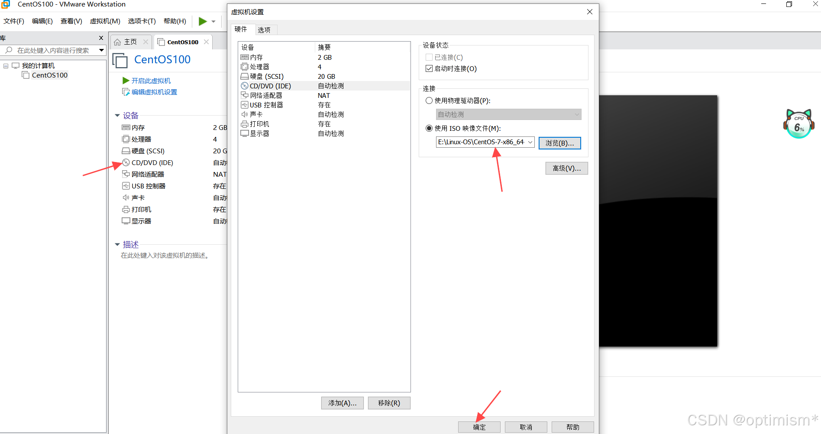The width and height of the screenshot is (821, 434).
Task: Open the 编辑(E) menu
Action: (42, 21)
